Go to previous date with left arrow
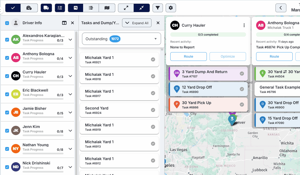300x175 pixels. [x=281, y=8]
